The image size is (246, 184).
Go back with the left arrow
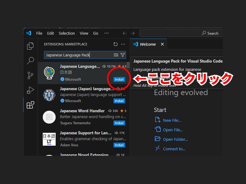pyautogui.click(x=125, y=33)
